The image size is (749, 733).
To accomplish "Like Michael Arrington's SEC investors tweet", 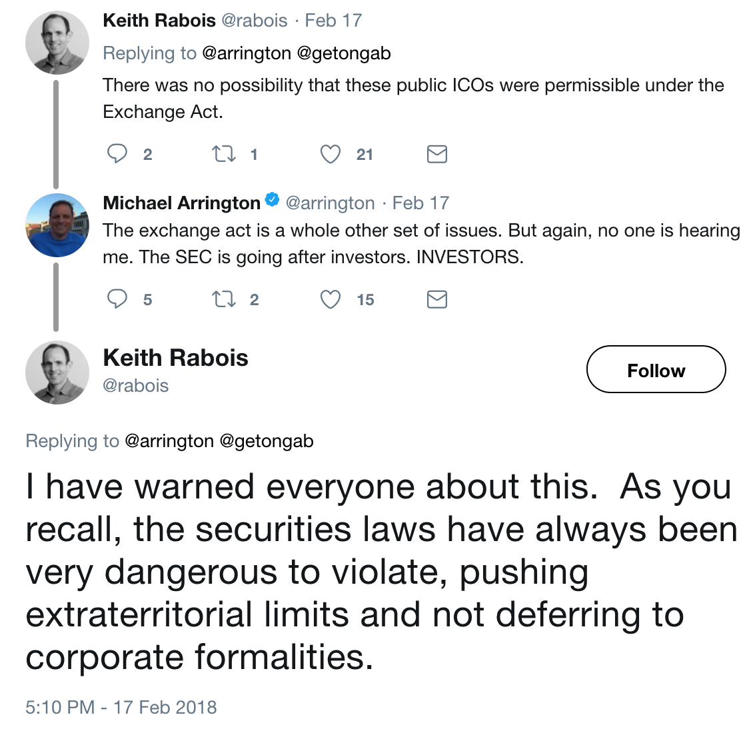I will point(331,299).
